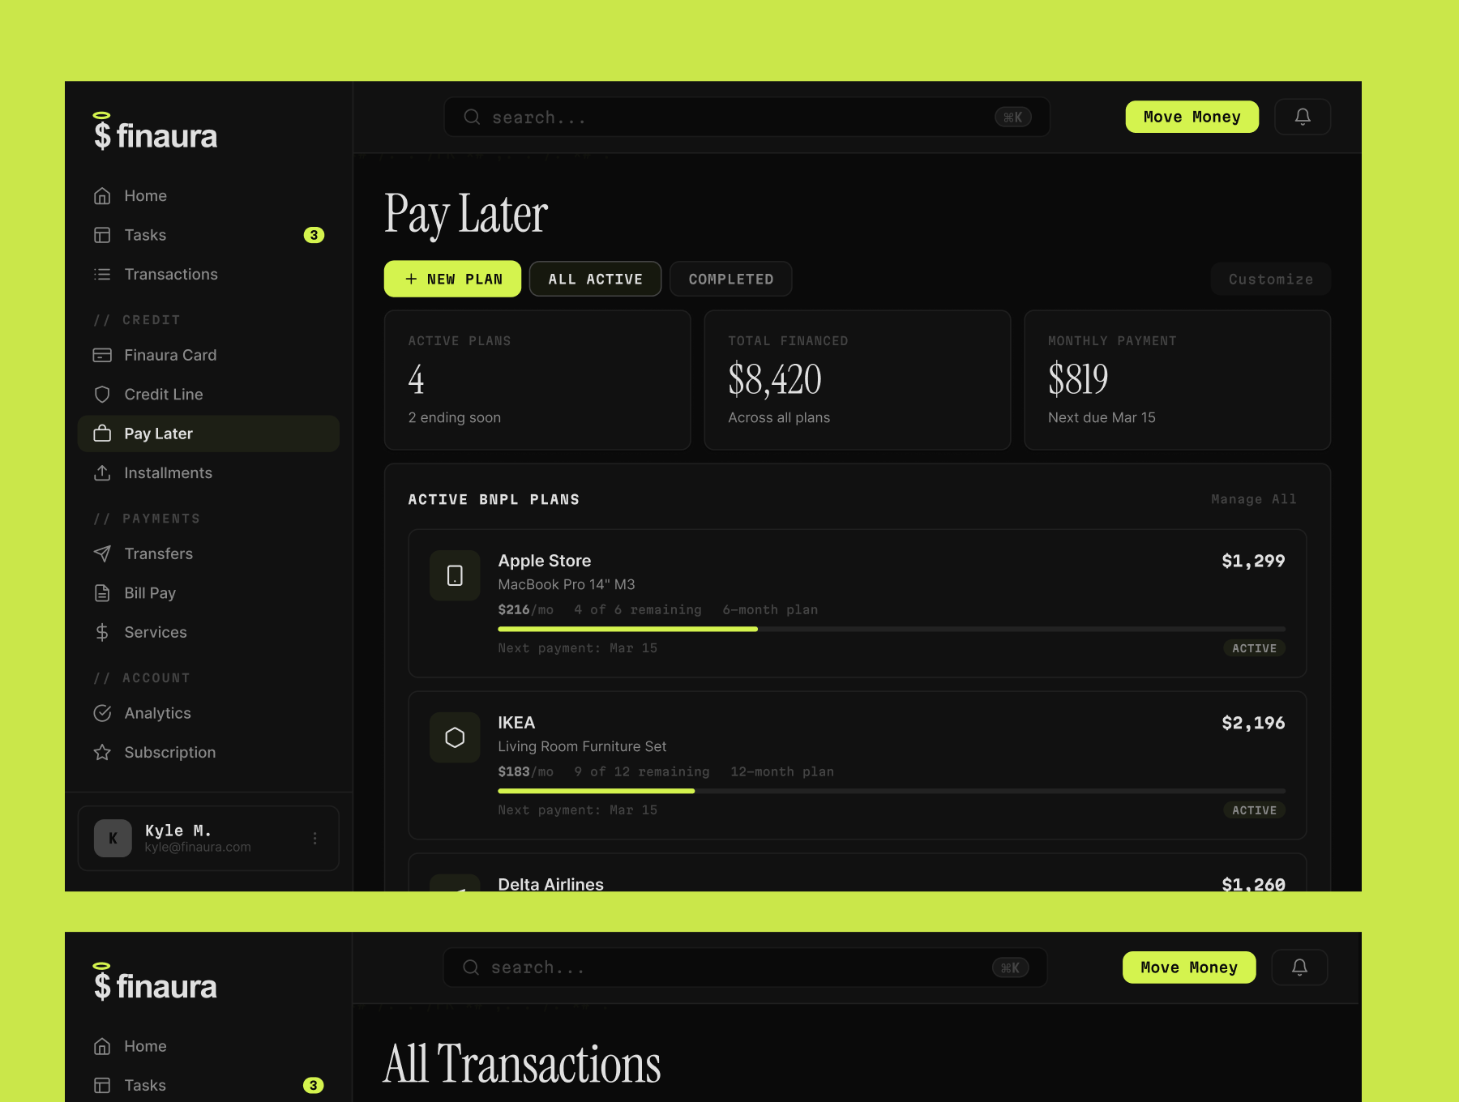The image size is (1459, 1102).
Task: Open Kyle M.'s profile options menu
Action: 314,838
